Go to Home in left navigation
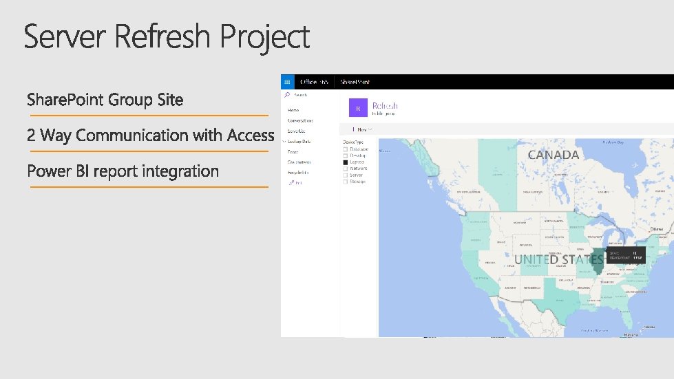The image size is (674, 379). tap(293, 110)
